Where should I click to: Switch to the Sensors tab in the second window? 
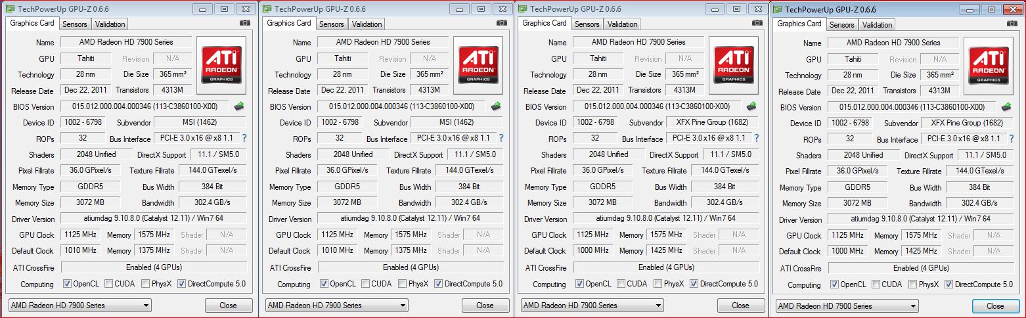[332, 24]
